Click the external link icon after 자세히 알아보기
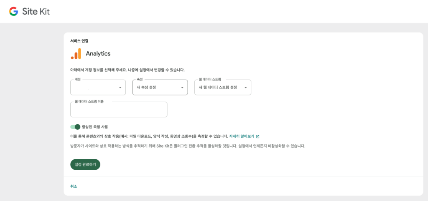The height and width of the screenshot is (201, 428). [x=257, y=136]
